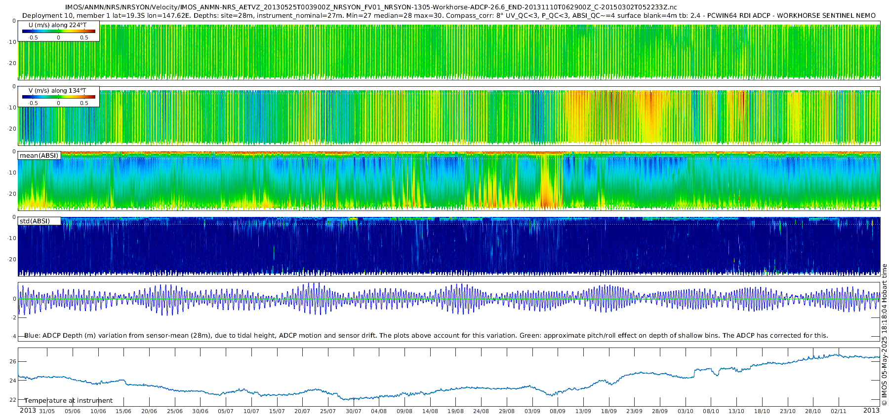Click the 03/09 date tick label
889x419 pixels.
(532, 411)
